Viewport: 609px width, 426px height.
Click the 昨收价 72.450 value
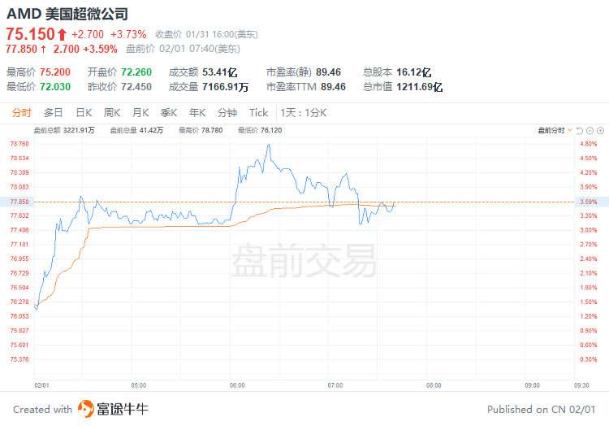(136, 87)
